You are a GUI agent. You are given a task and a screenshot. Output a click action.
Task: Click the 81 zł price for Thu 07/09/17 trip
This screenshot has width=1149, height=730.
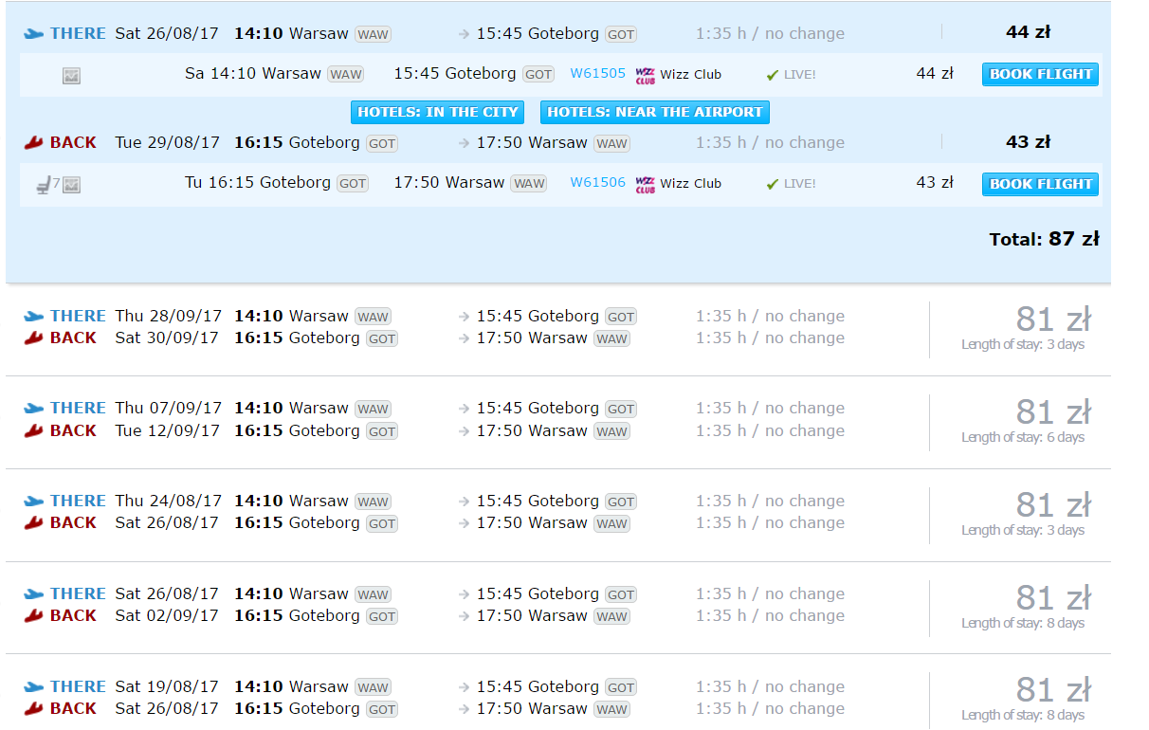click(1053, 412)
